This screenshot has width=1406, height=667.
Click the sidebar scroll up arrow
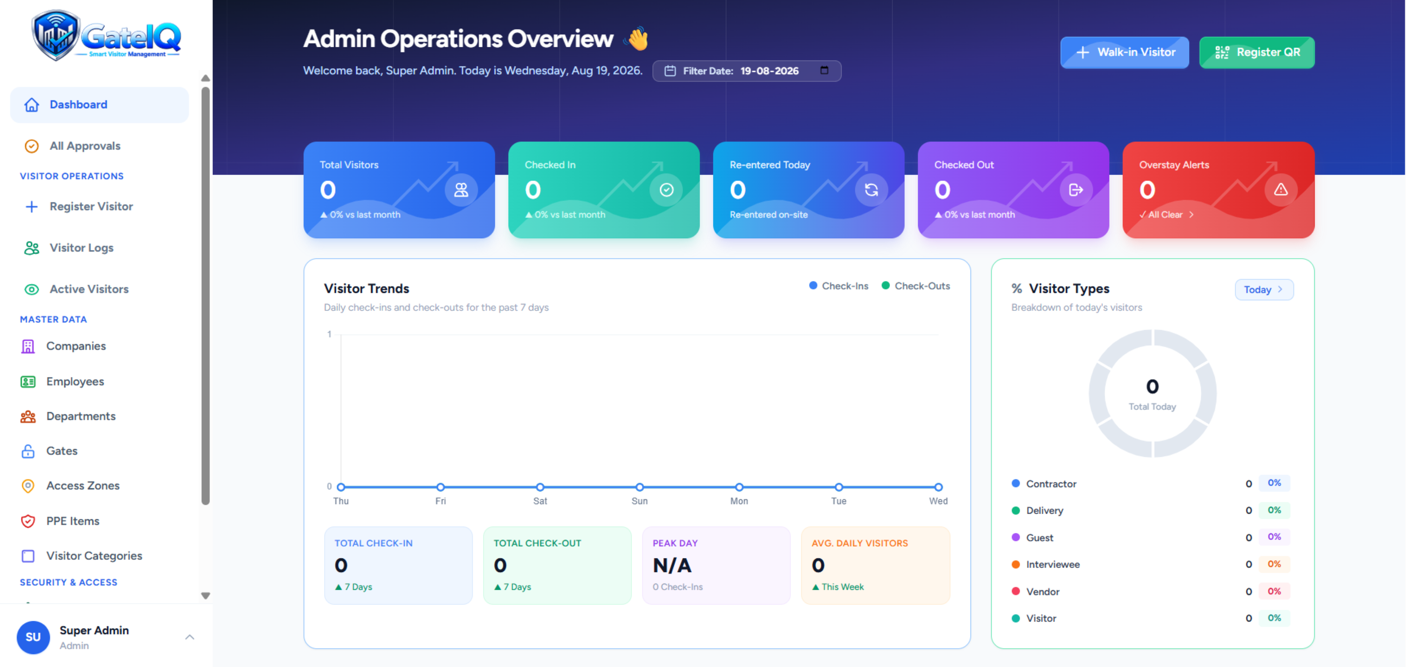(x=205, y=78)
